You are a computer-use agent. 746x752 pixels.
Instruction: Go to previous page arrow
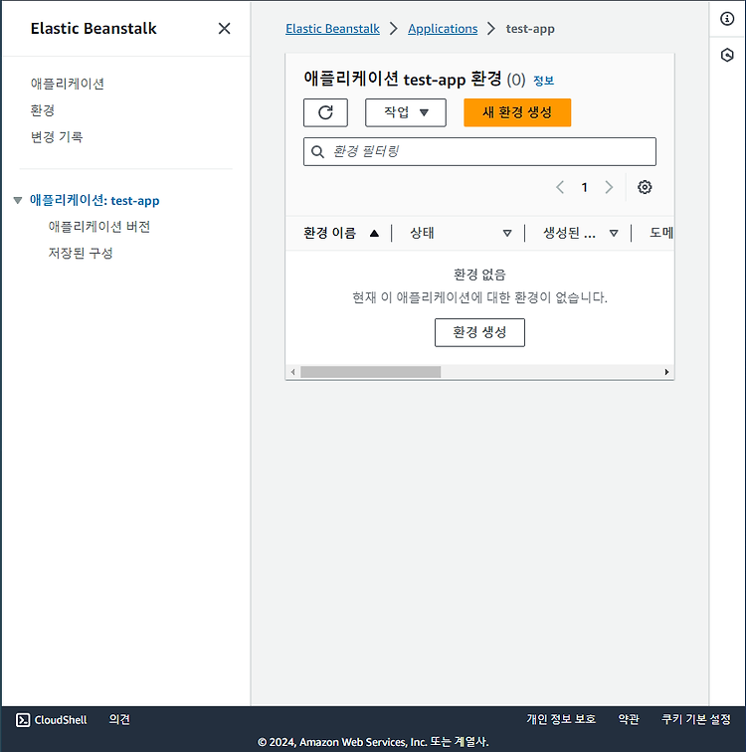point(560,187)
